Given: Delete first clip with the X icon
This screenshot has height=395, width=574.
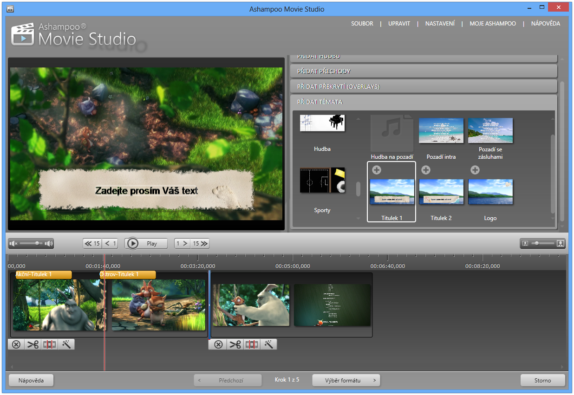Looking at the screenshot, I should click(16, 344).
